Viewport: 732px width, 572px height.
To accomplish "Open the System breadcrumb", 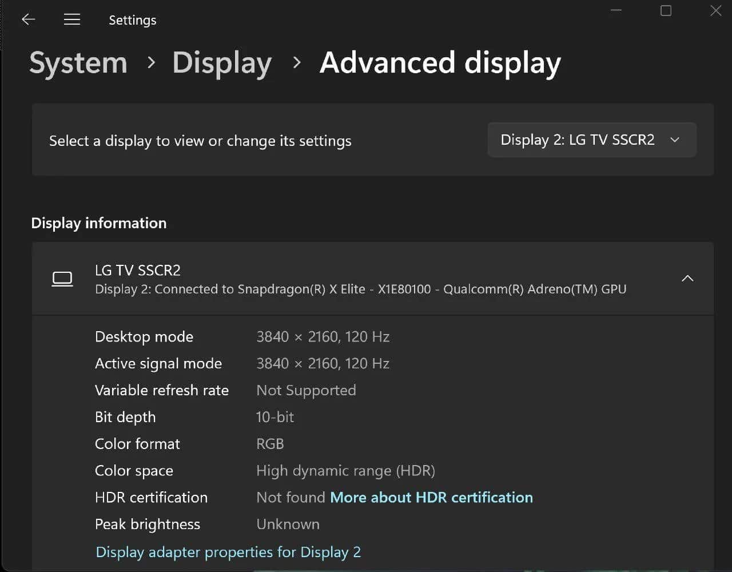I will click(x=78, y=62).
